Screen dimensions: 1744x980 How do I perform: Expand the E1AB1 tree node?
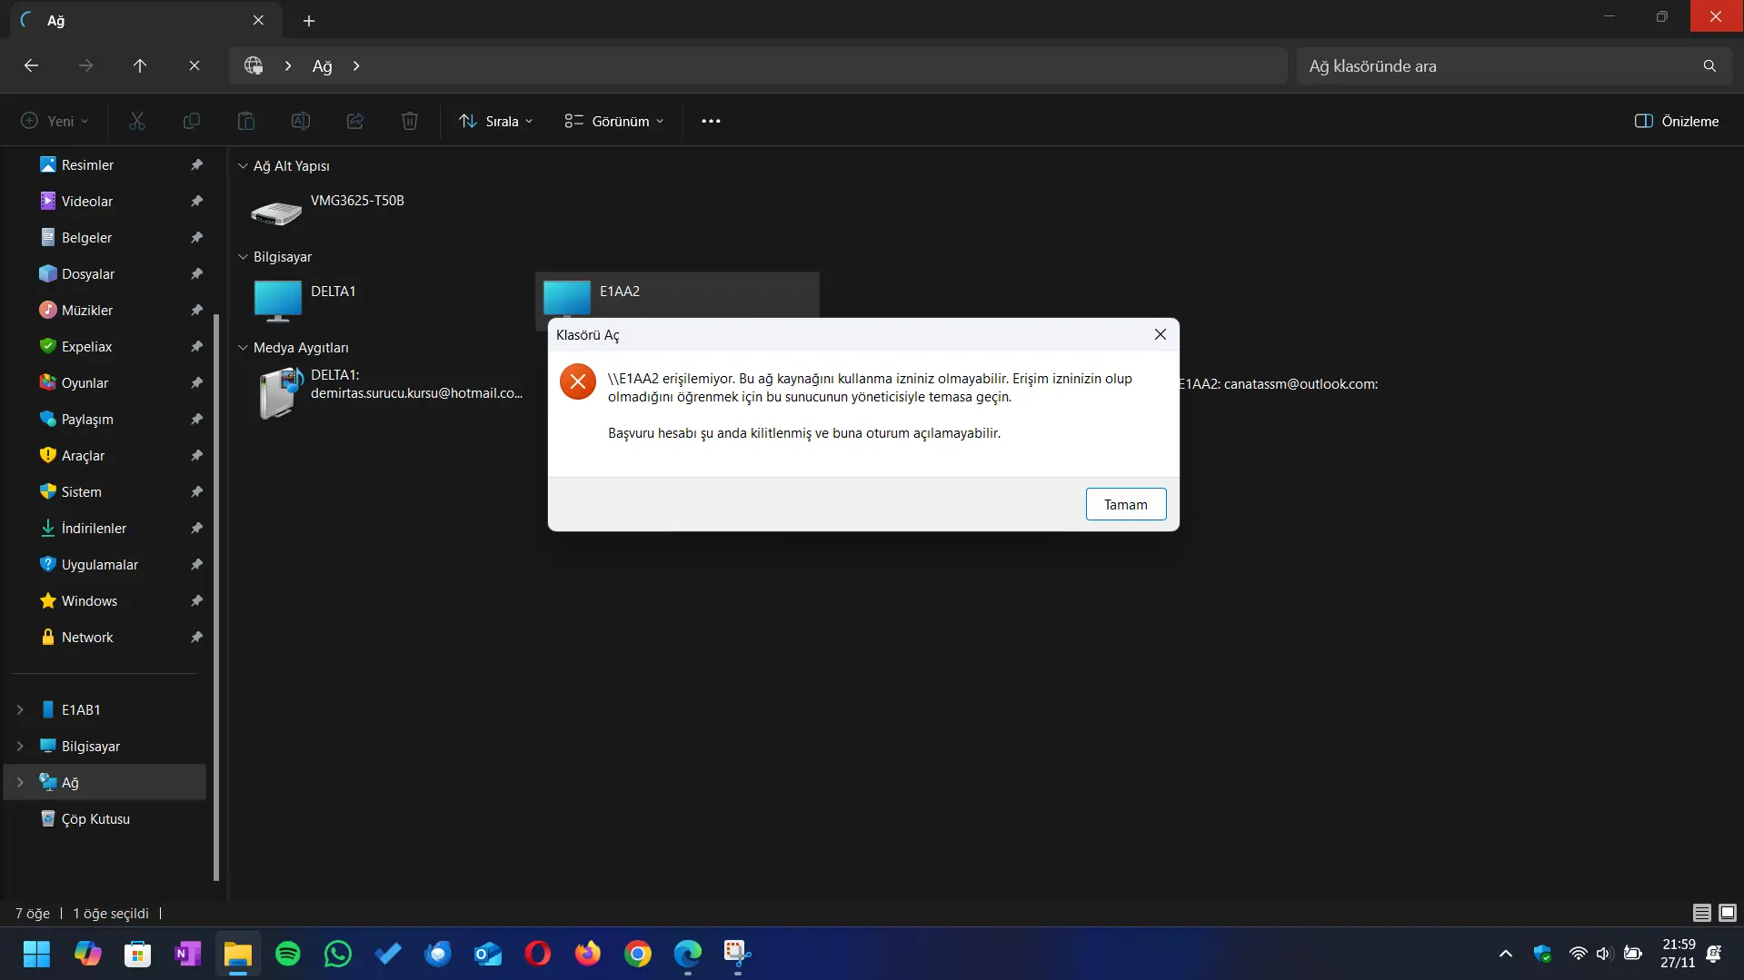pos(20,709)
